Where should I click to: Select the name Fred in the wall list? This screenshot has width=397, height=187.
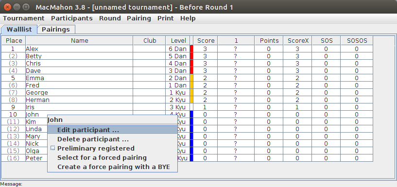point(33,85)
